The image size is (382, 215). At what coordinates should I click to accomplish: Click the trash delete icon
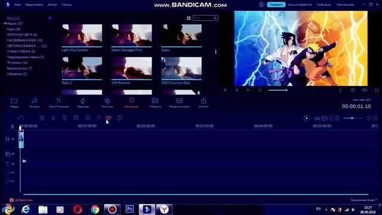click(x=64, y=118)
